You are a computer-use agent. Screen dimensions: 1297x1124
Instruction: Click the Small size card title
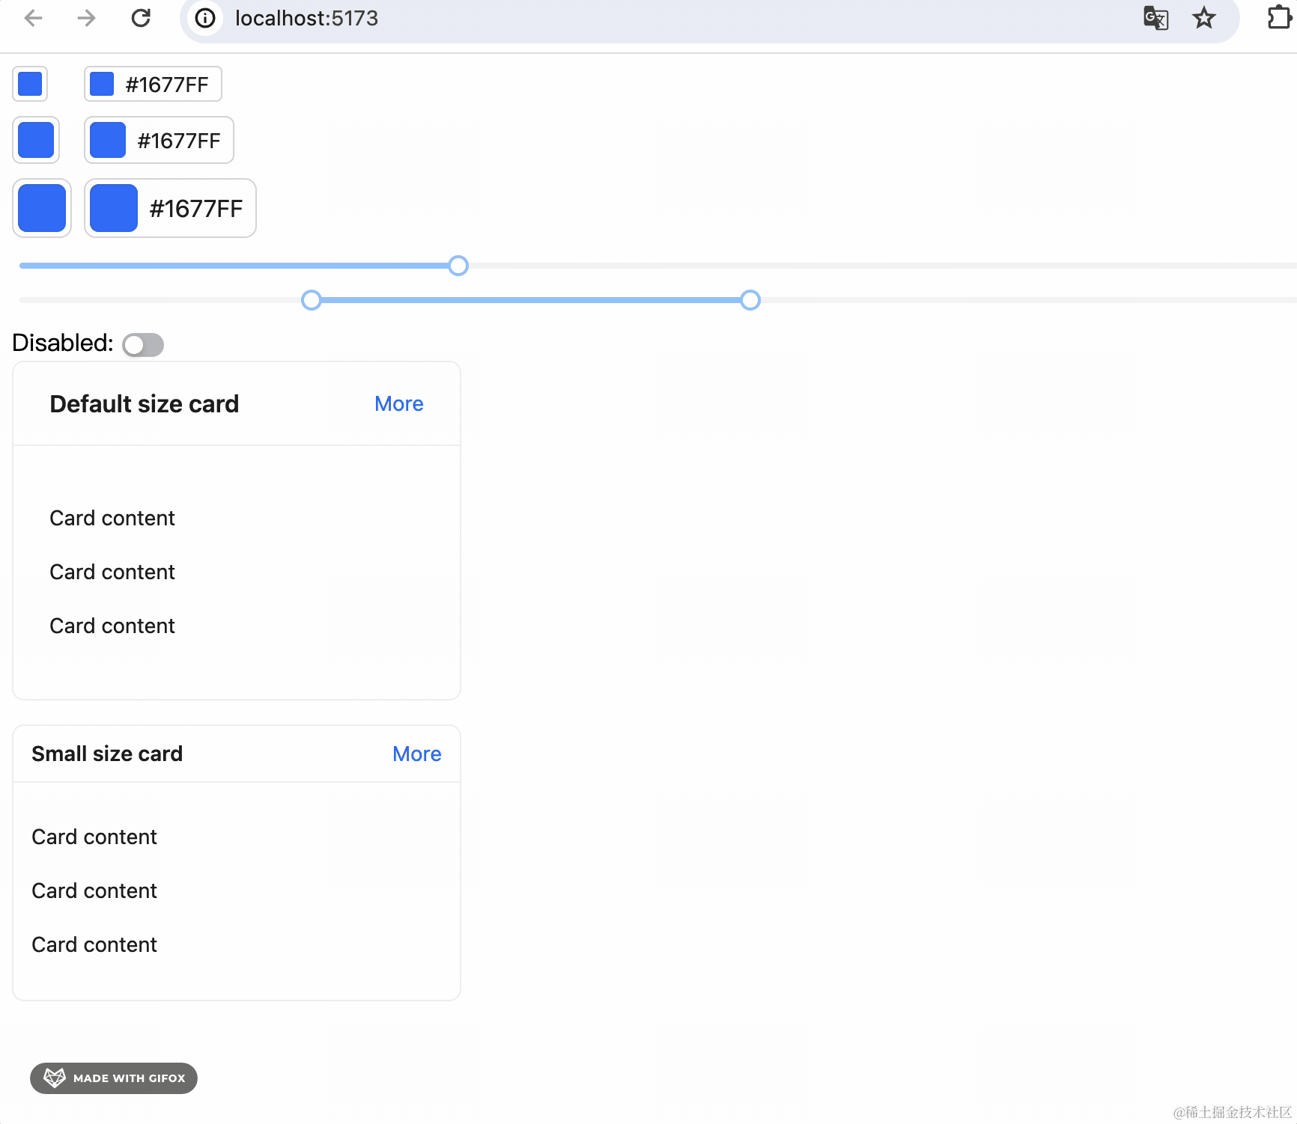[x=107, y=754]
